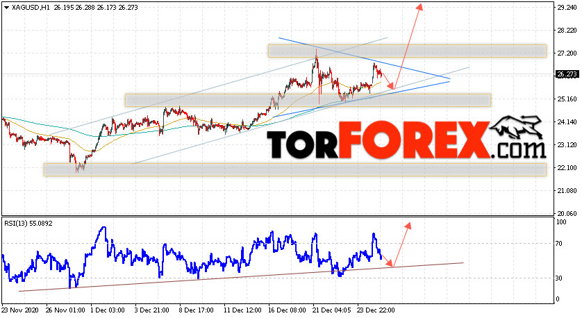The width and height of the screenshot is (582, 318).
Task: Select the RSI level 100 label
Action: point(561,222)
